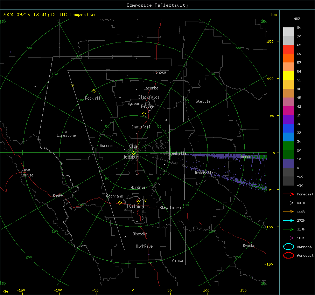
Task: Click the Cochrane label
Action: pyautogui.click(x=114, y=196)
